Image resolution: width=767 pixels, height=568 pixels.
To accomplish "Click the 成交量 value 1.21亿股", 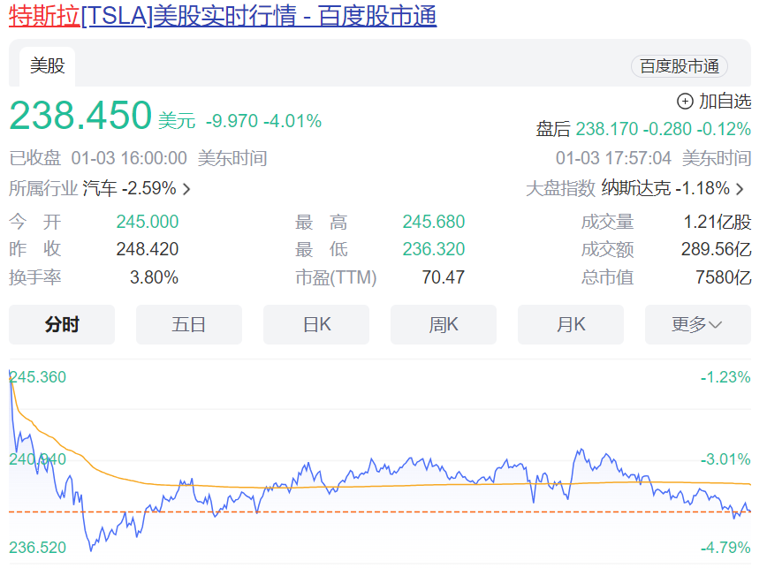I will coord(717,222).
